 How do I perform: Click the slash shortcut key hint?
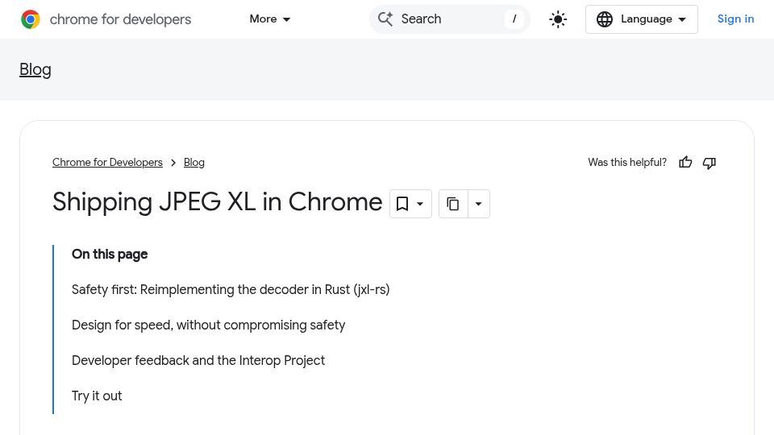click(514, 19)
